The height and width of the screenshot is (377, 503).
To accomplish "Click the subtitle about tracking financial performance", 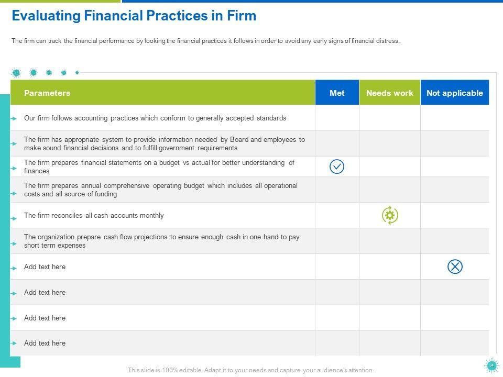I will tap(205, 41).
